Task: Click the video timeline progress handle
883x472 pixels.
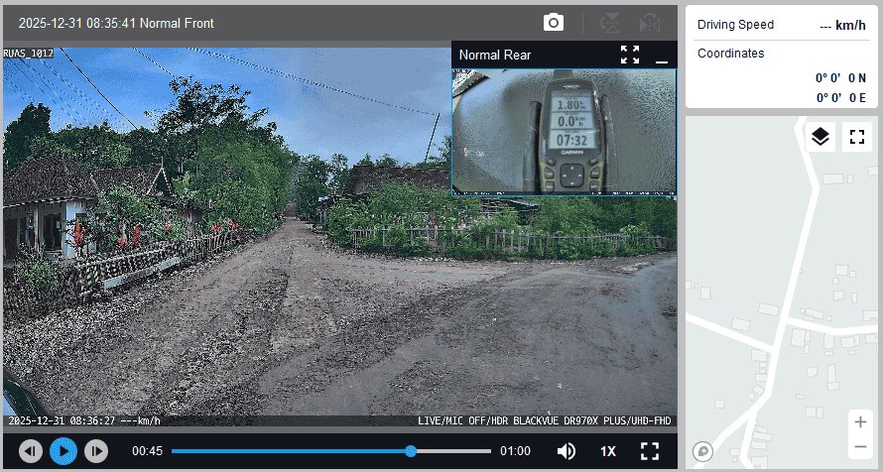Action: tap(411, 451)
